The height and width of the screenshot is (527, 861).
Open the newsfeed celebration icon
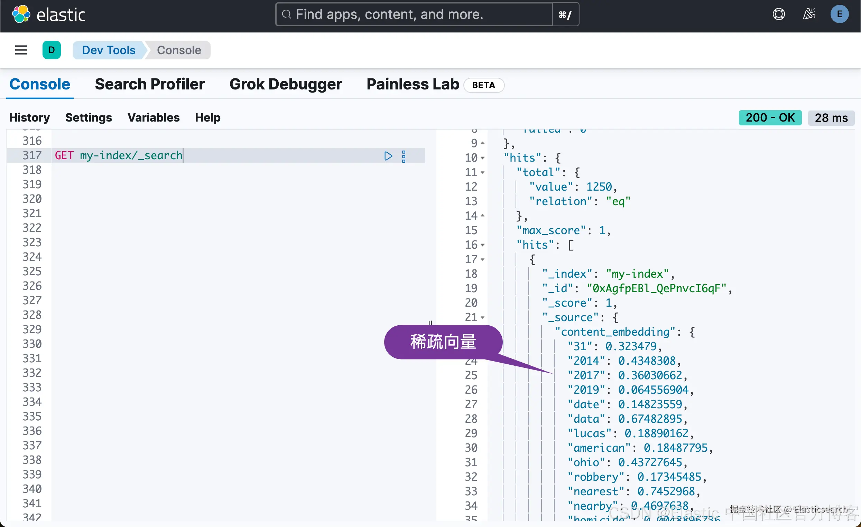point(809,14)
